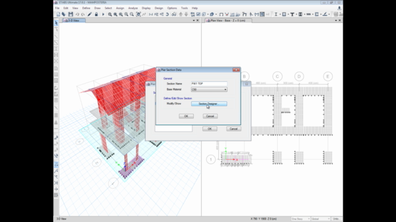The width and height of the screenshot is (396, 222).
Task: Click the composite beam design T icon
Action: (292, 14)
